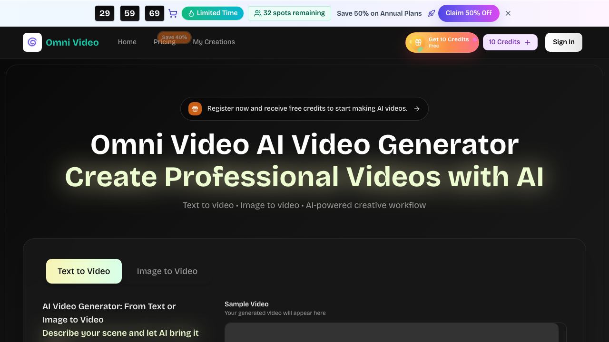The width and height of the screenshot is (609, 342).
Task: Click the Claim 50% Off button
Action: [469, 13]
